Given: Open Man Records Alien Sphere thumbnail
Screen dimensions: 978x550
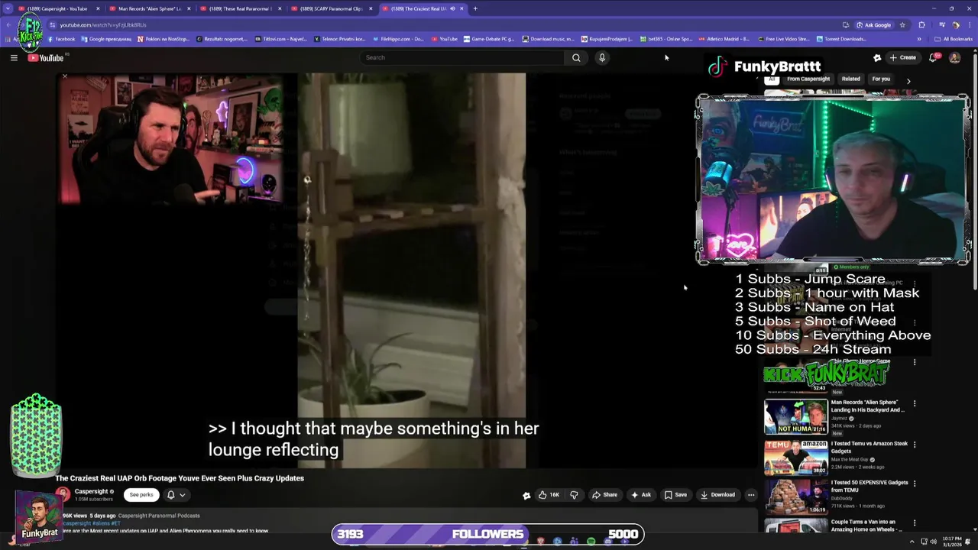Looking at the screenshot, I should pos(795,416).
